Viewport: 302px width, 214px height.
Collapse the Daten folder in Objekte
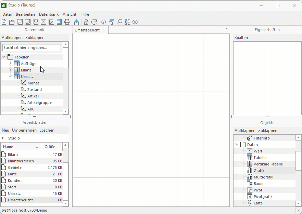[237, 145]
